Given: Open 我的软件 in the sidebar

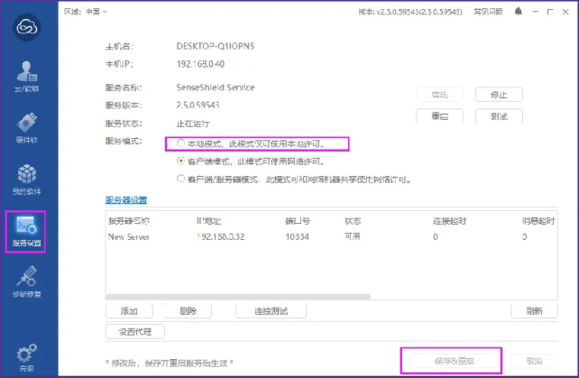Looking at the screenshot, I should pyautogui.click(x=25, y=180).
